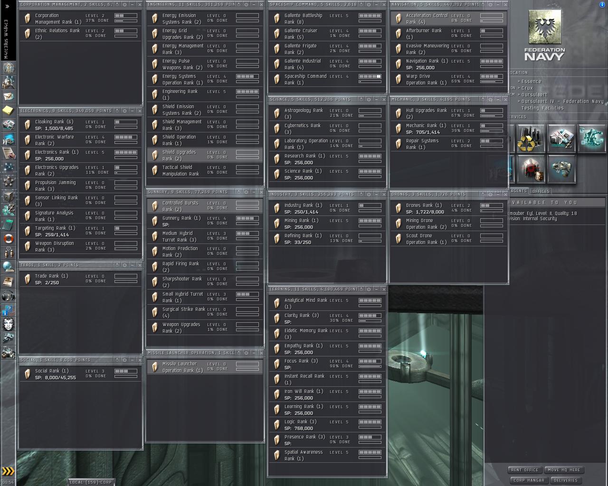Open the character sheet icon in the sidebar

point(8,67)
